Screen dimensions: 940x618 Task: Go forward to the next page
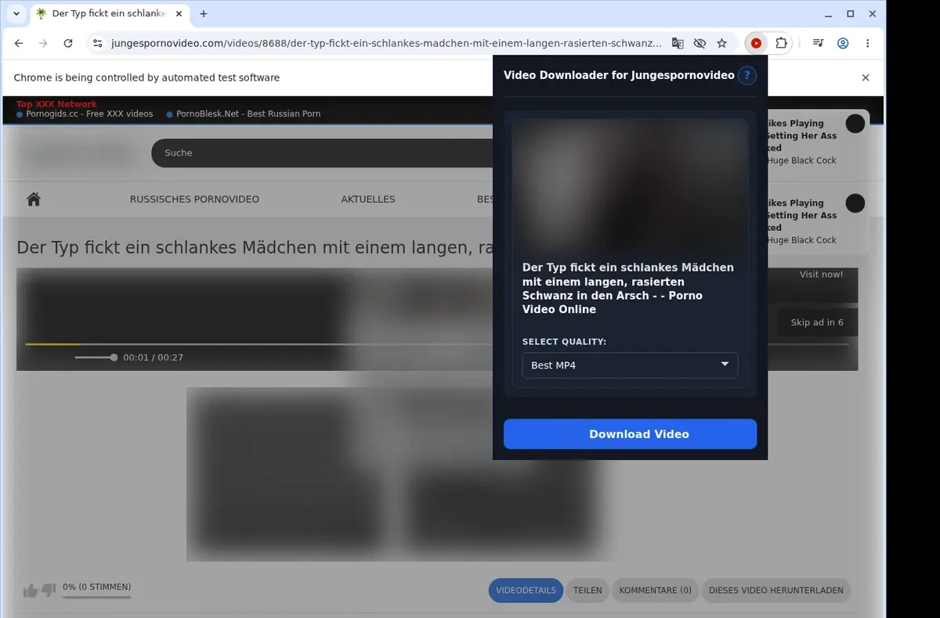tap(43, 44)
